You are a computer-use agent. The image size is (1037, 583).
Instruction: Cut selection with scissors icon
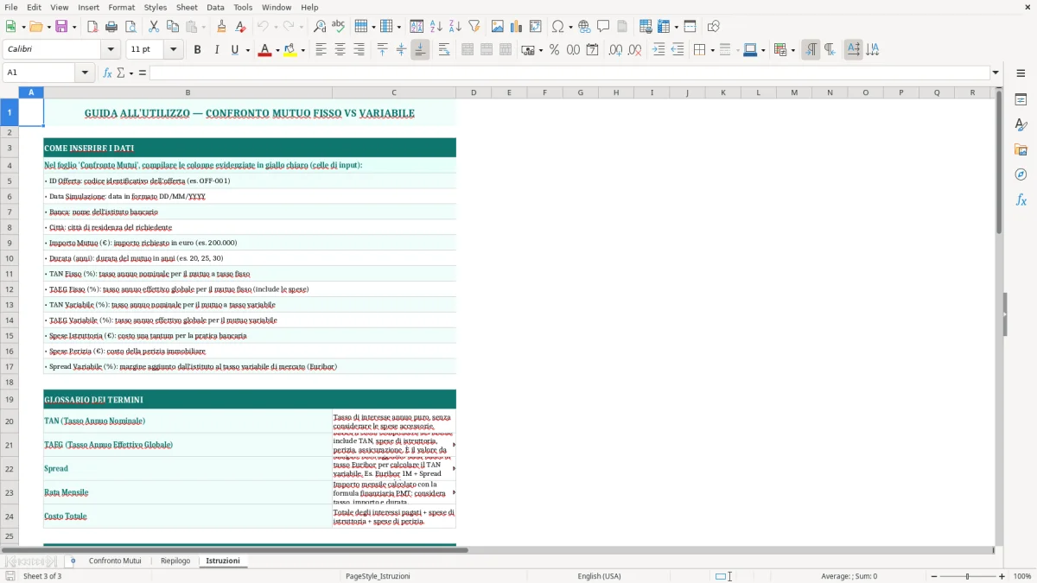(x=154, y=27)
